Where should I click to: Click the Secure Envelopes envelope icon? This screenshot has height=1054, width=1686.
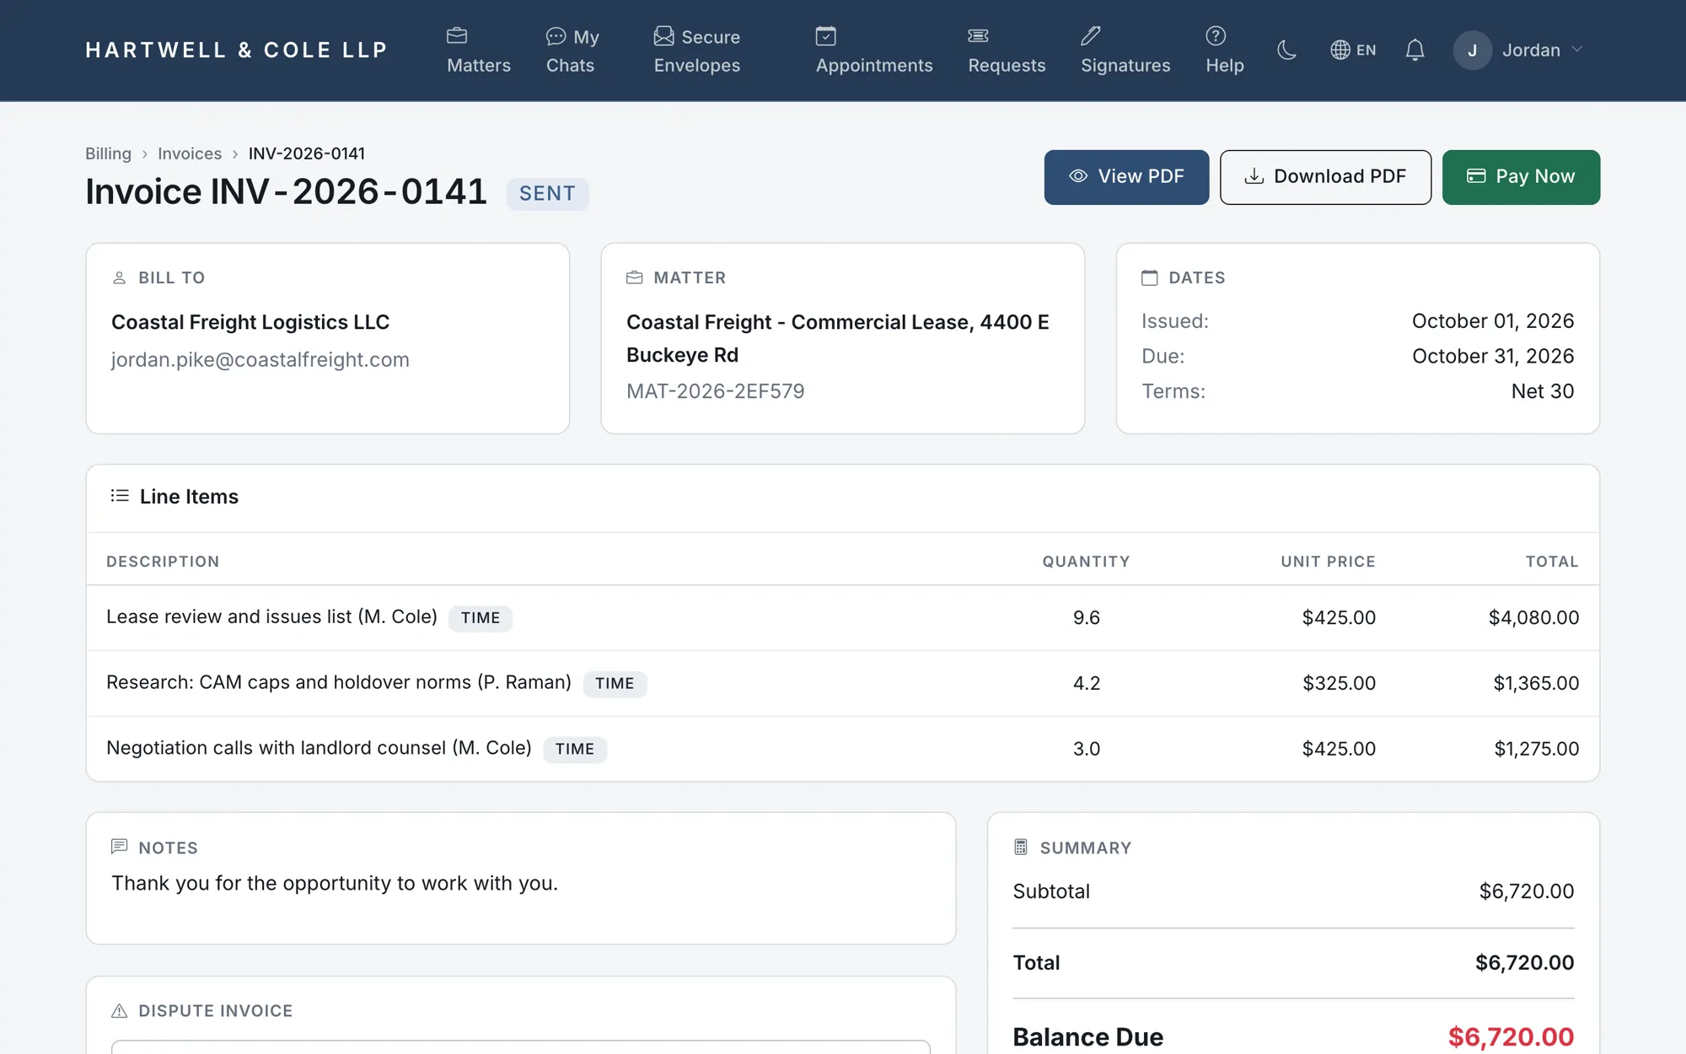click(663, 35)
